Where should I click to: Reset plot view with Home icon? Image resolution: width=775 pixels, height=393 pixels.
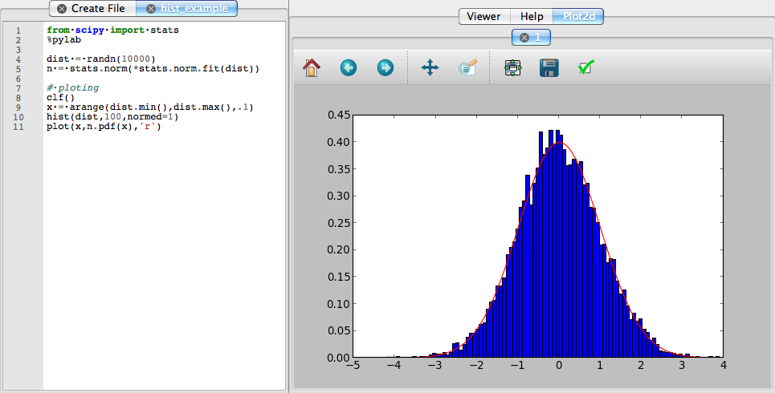(312, 67)
